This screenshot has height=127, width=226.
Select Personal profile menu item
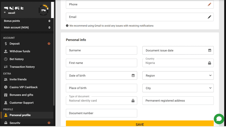pyautogui.click(x=27, y=115)
